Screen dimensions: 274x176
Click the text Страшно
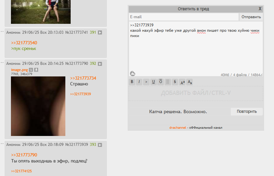[x=79, y=84]
